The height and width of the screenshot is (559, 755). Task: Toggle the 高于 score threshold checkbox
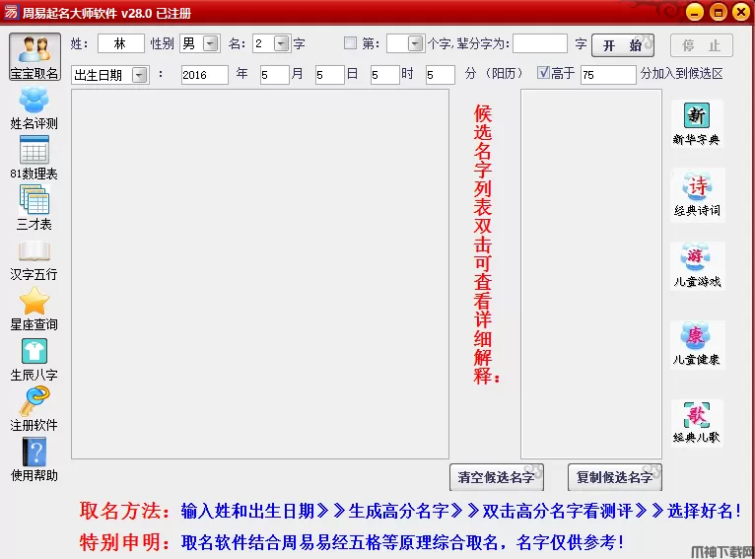pyautogui.click(x=544, y=73)
